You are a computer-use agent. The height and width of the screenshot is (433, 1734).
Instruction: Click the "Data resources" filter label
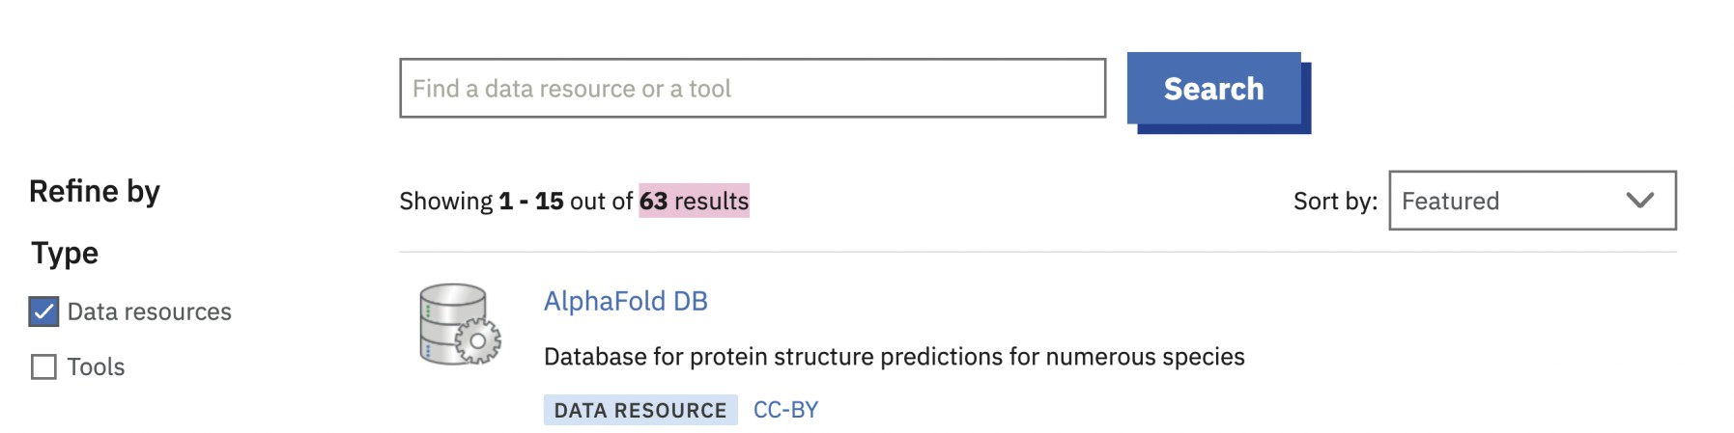pyautogui.click(x=149, y=311)
